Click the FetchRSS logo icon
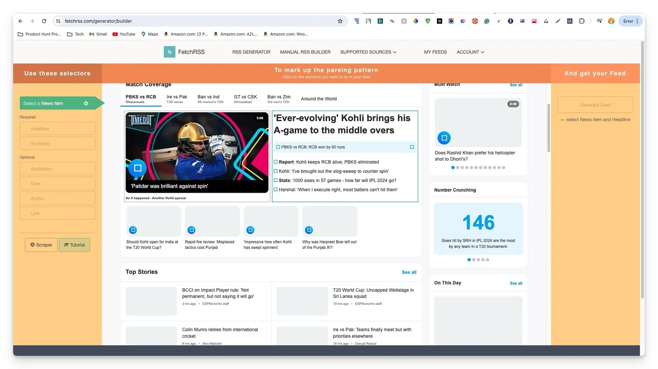Screen dimensions: 658x369 point(169,52)
